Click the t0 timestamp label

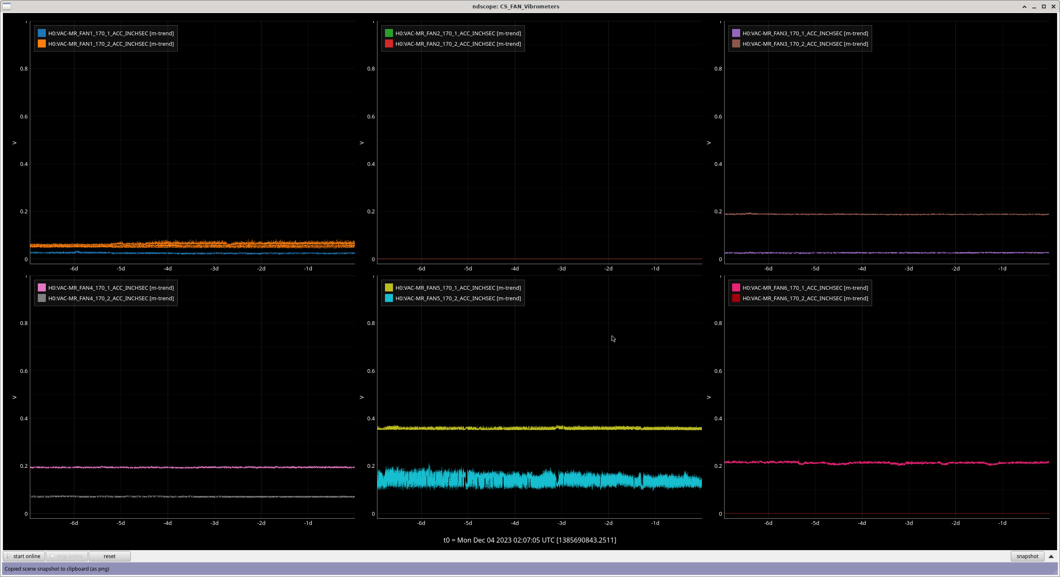tap(530, 540)
